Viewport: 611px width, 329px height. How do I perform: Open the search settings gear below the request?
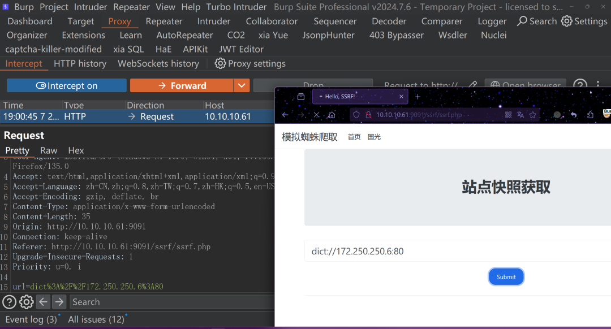coord(27,302)
